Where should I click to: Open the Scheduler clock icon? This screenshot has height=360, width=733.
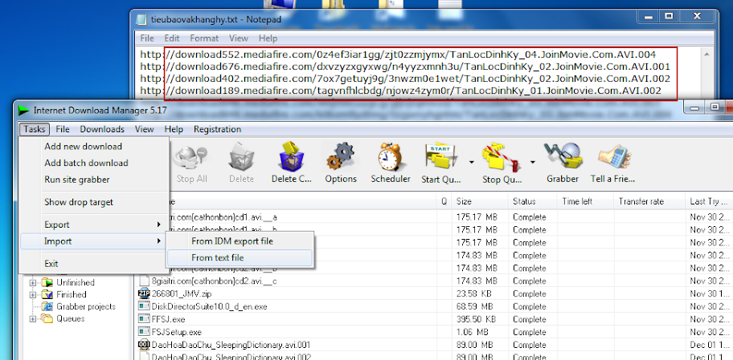click(x=391, y=157)
